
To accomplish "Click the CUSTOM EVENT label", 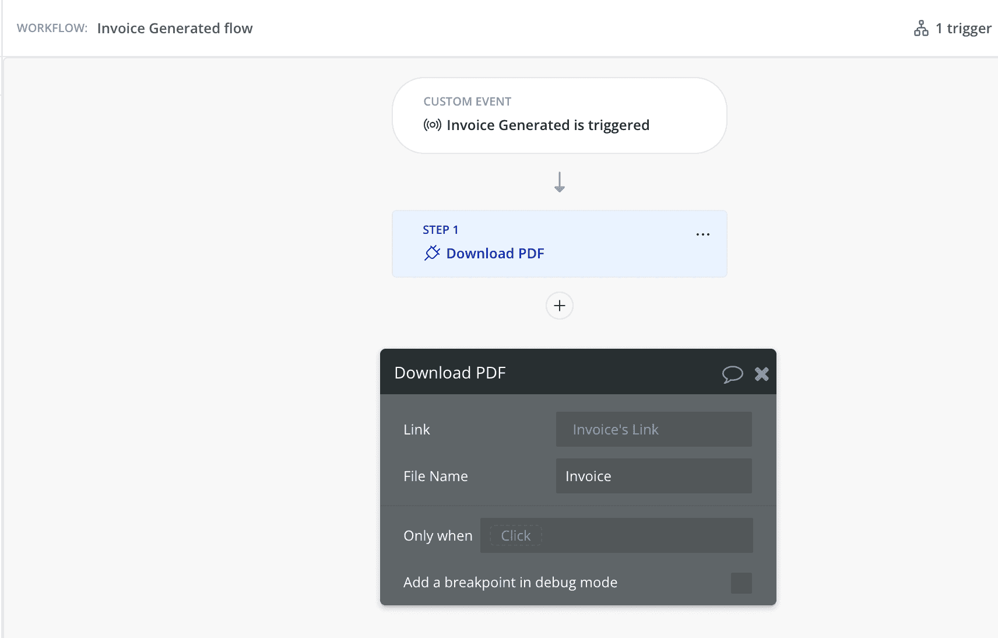I will click(x=467, y=101).
